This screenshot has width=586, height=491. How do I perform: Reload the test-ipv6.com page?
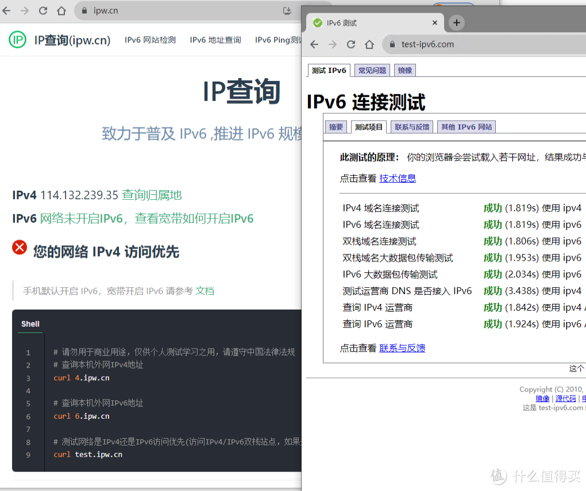point(351,44)
